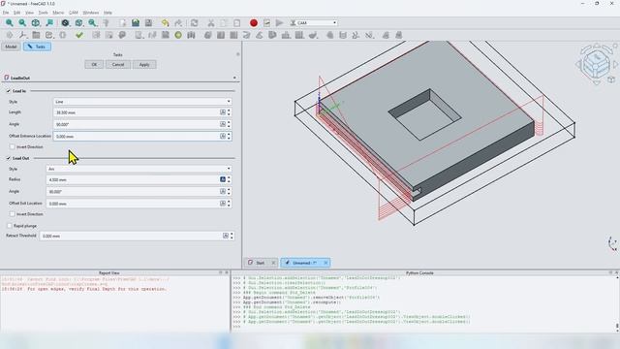
Task: Click the draw style dark sphere icon
Action: (65, 23)
